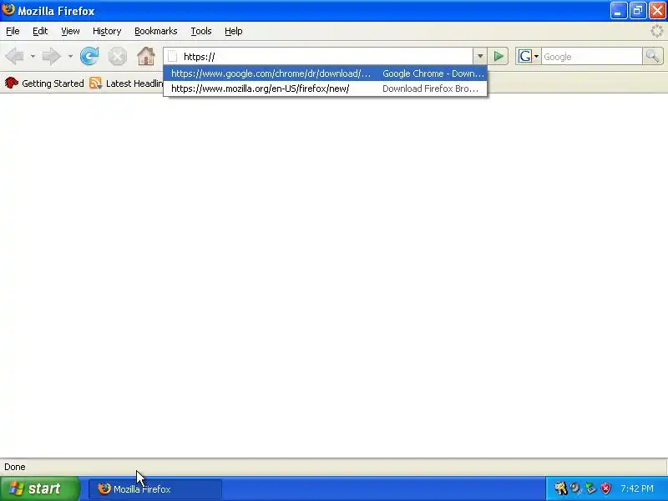The image size is (668, 501).
Task: Go to the Home page
Action: (145, 56)
